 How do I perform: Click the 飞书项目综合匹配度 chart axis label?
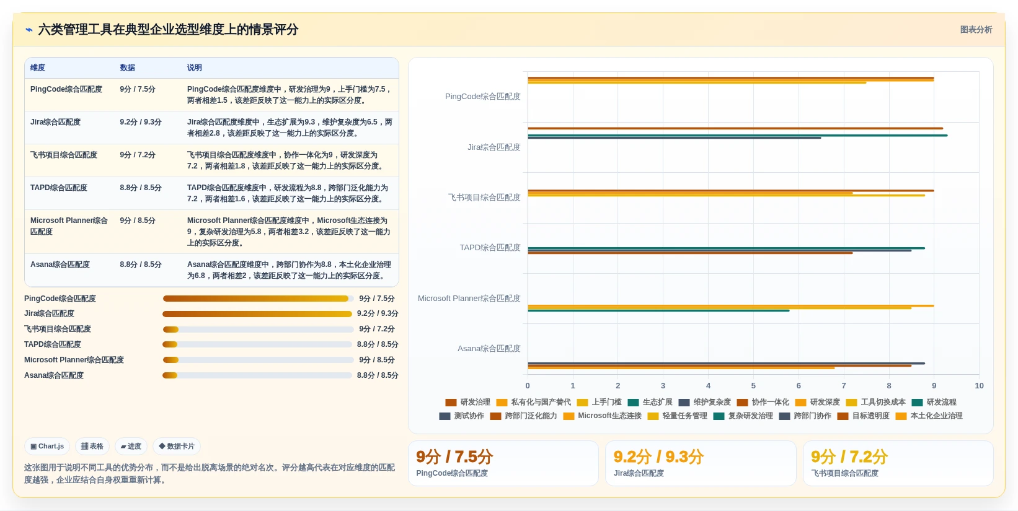click(x=484, y=198)
